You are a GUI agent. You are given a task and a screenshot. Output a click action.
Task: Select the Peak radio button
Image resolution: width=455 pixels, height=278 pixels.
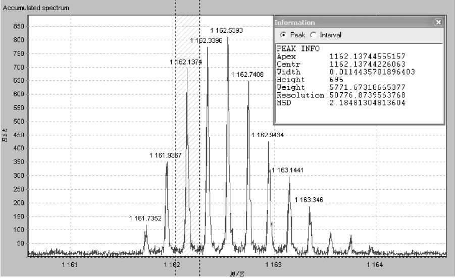coord(283,35)
